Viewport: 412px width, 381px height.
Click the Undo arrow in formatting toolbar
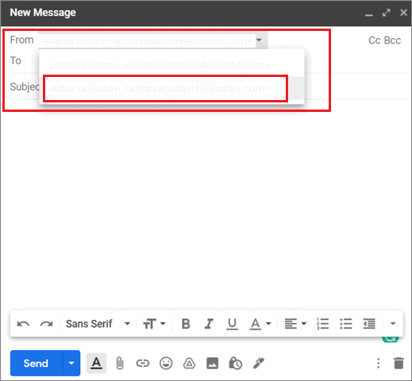pos(23,324)
